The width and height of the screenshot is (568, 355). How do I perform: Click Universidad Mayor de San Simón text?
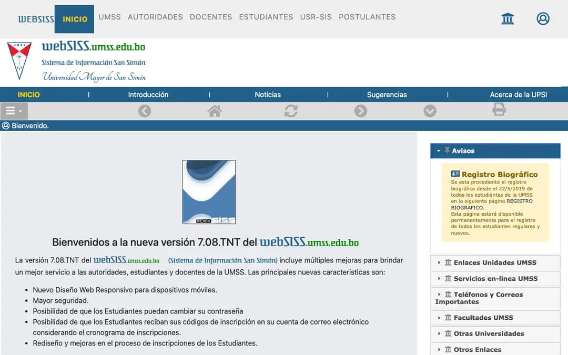click(94, 76)
